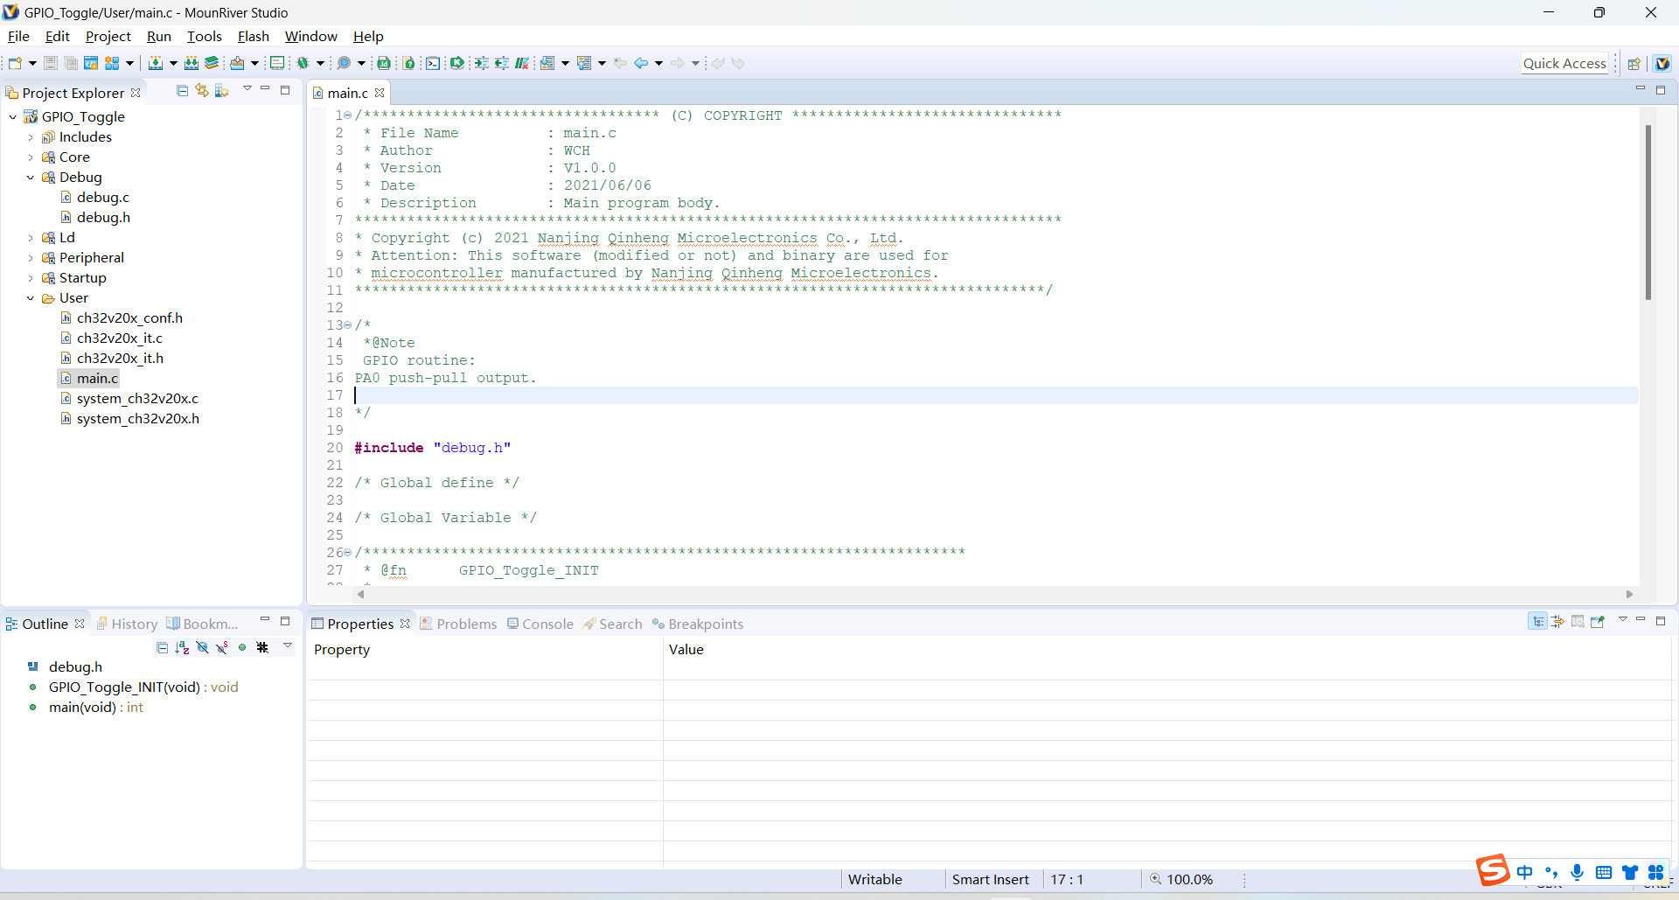Click the 100.0% zoom status item
This screenshot has width=1679, height=900.
1182,879
